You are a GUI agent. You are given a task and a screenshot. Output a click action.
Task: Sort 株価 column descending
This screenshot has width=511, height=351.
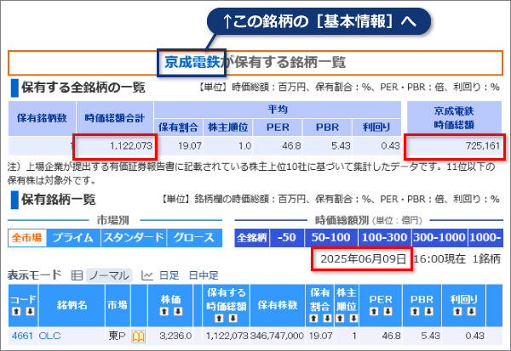click(178, 312)
